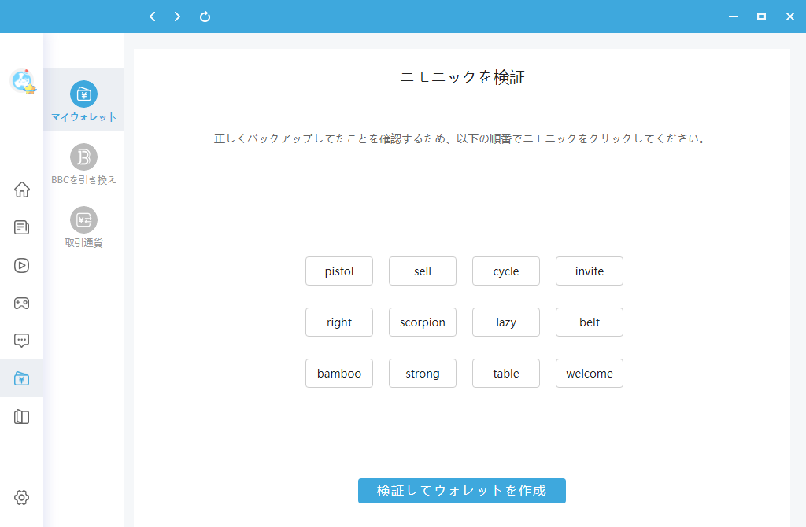Image resolution: width=806 pixels, height=527 pixels.
Task: Pick the mnemonic word "bamboo"
Action: (x=339, y=374)
